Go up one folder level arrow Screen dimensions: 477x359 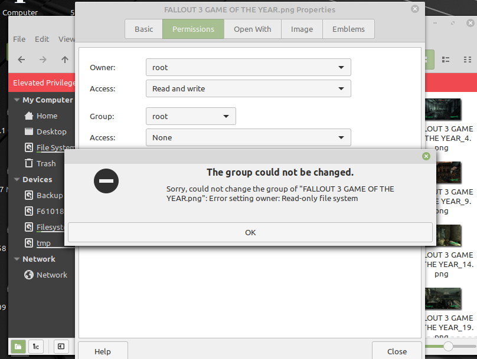(x=65, y=60)
